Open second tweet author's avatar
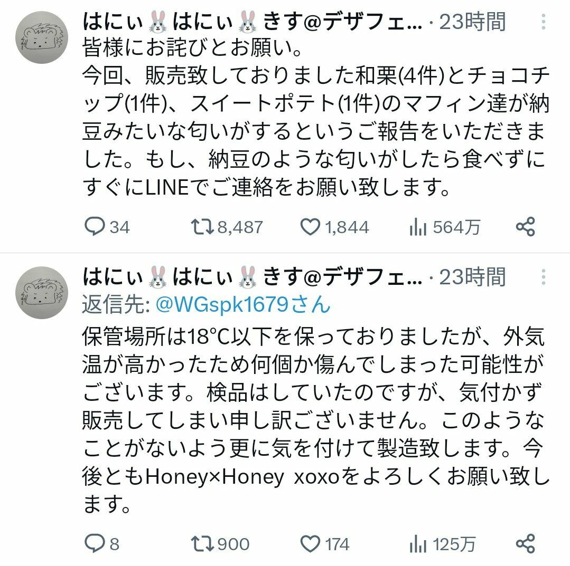Viewport: 570px width, 566px height. (42, 293)
